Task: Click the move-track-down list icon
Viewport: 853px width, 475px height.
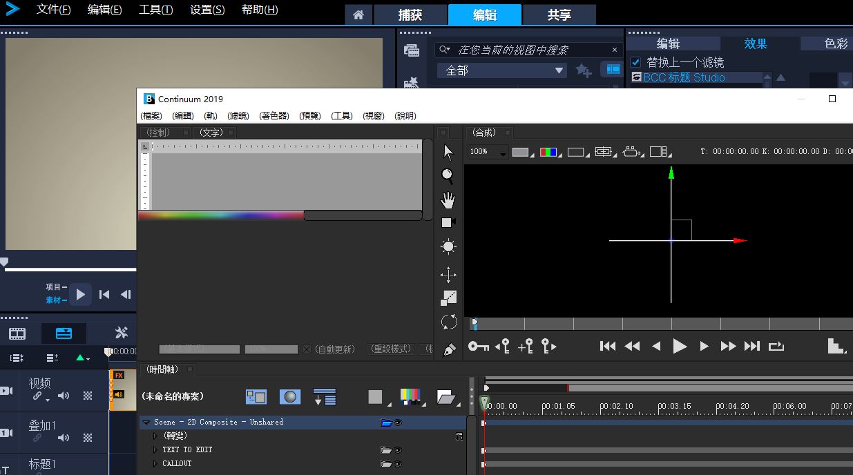Action: coord(325,397)
